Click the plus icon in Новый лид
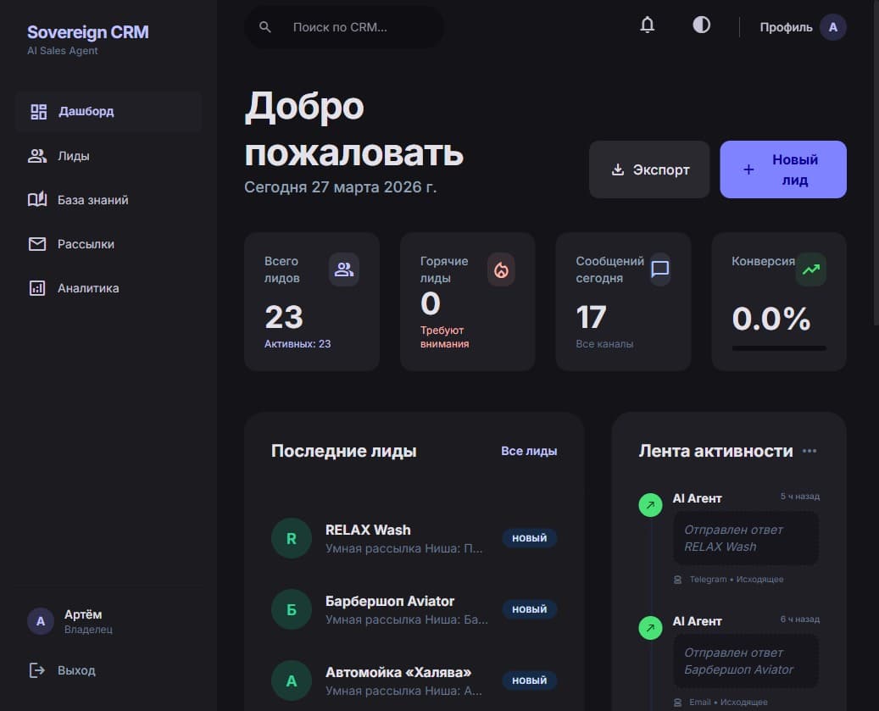Screen dimensions: 879x711 [x=748, y=169]
